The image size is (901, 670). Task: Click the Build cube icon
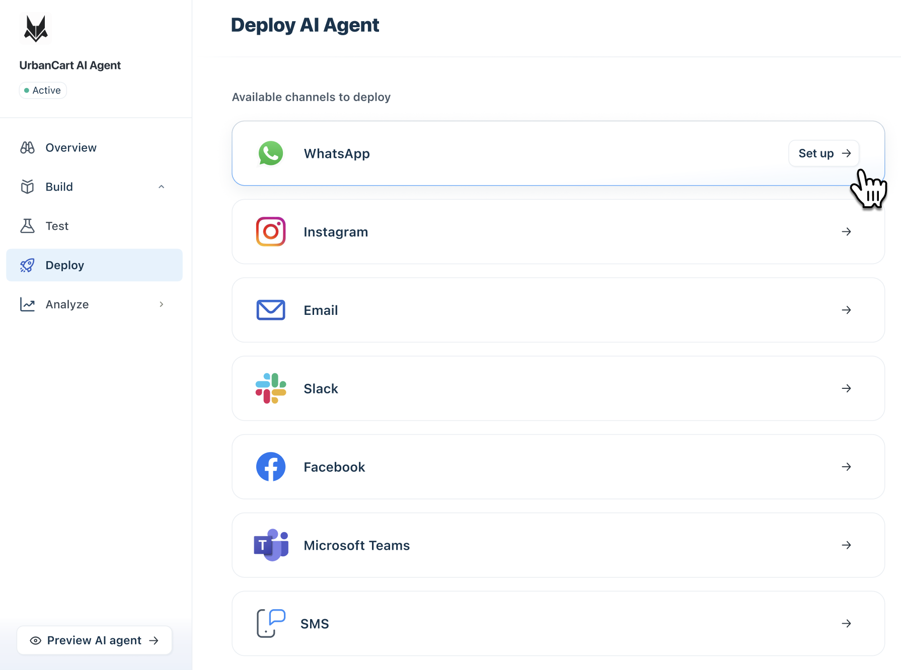point(27,187)
